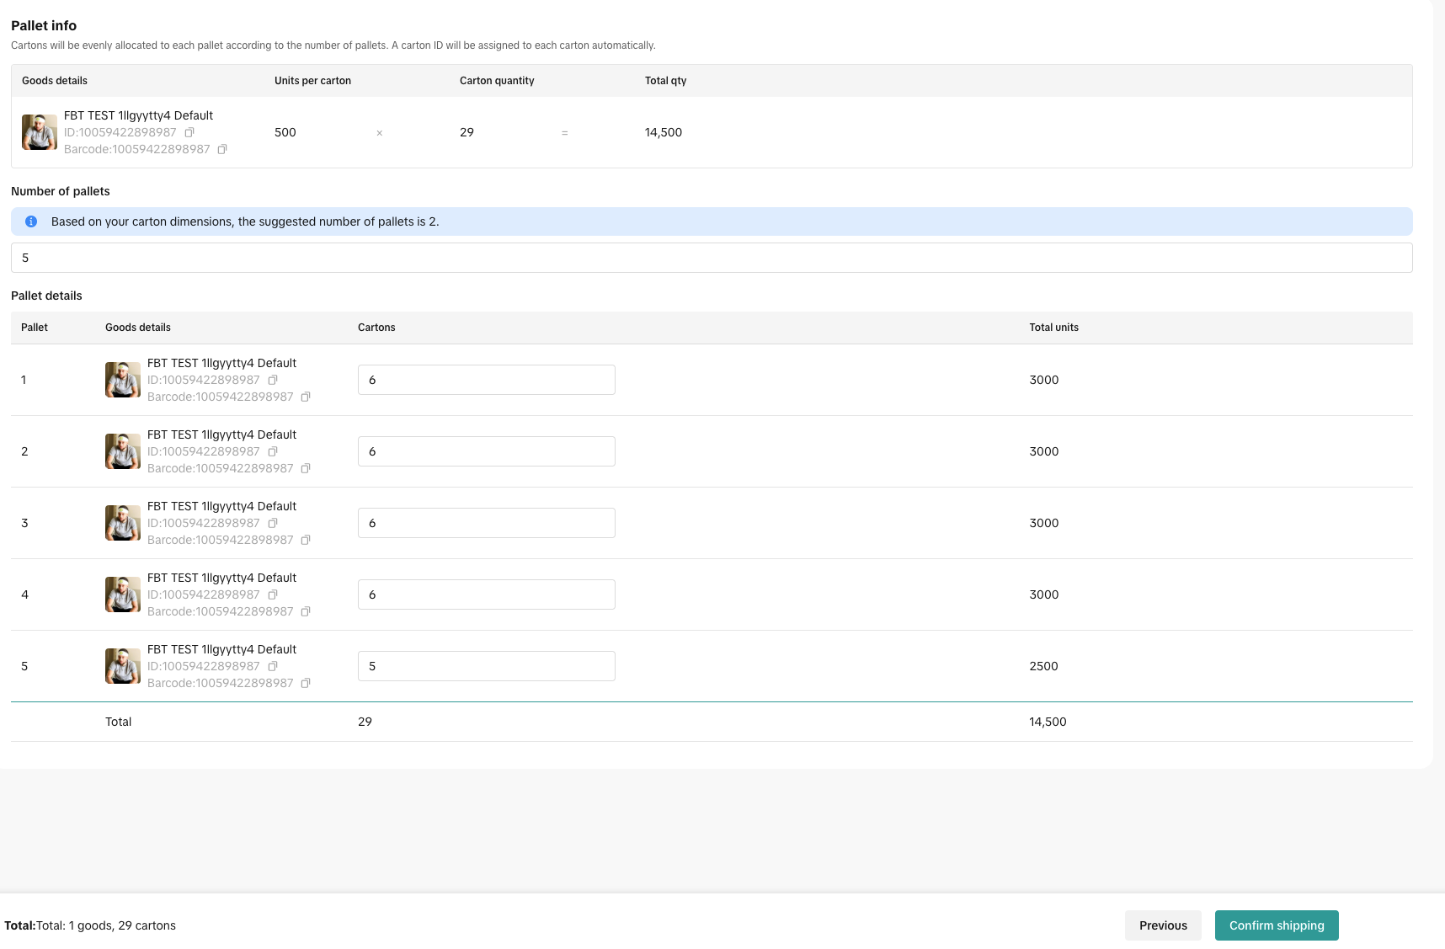Copy the barcode in Pallet info section
This screenshot has height=949, width=1445.
222,149
